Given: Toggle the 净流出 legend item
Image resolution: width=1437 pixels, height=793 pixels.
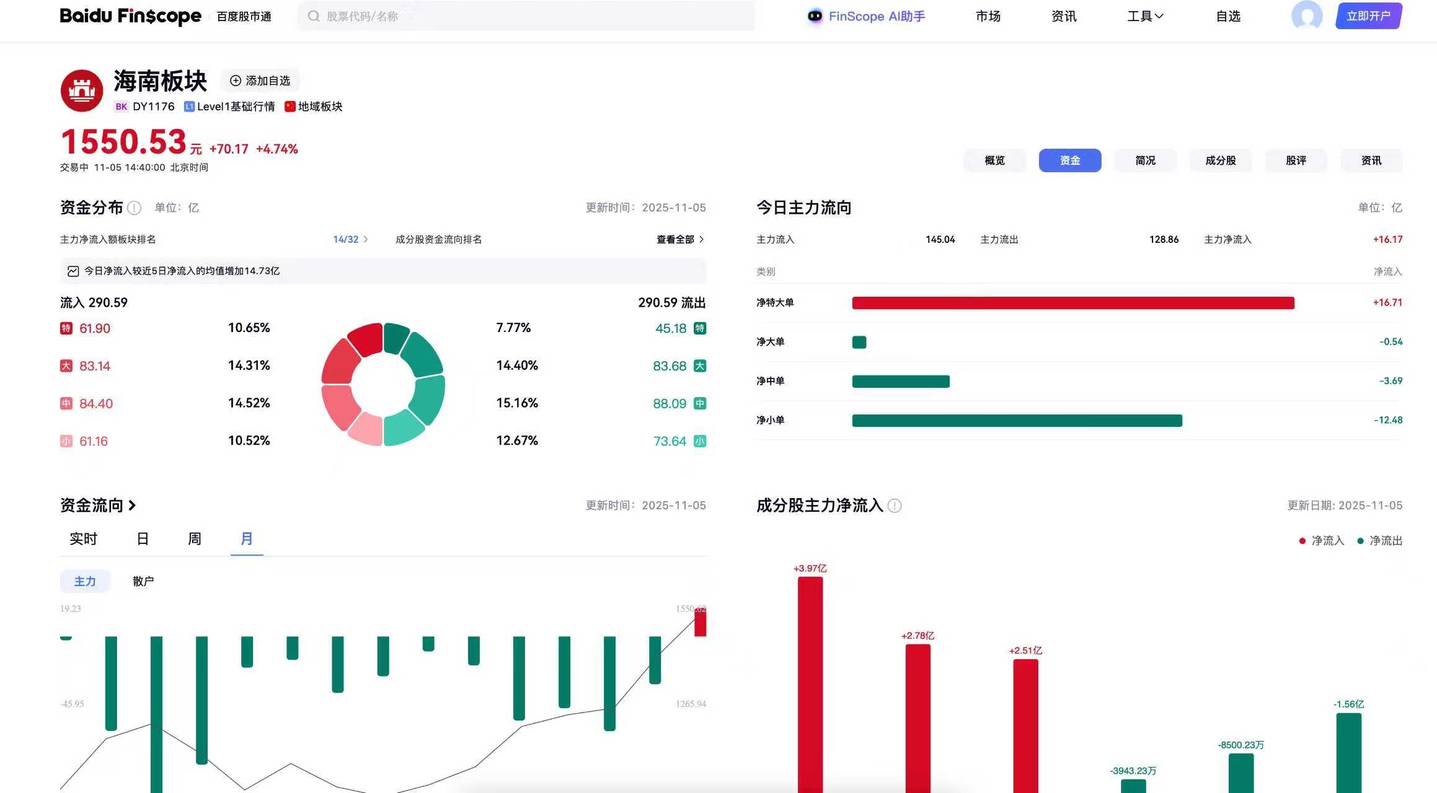Looking at the screenshot, I should (1379, 541).
